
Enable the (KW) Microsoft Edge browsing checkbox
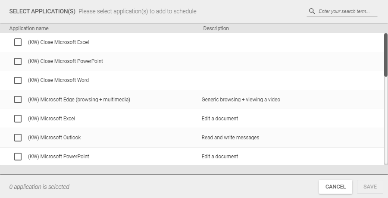18,100
